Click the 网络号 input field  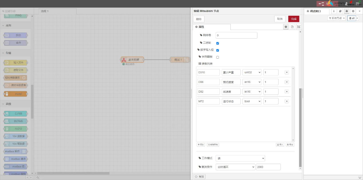click(236, 35)
